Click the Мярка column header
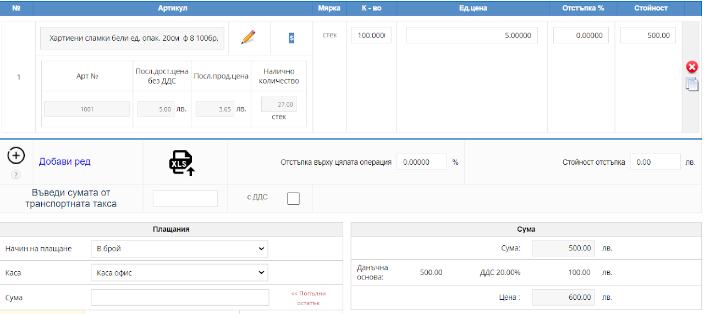Viewport: 704px width, 314px height. click(x=329, y=8)
